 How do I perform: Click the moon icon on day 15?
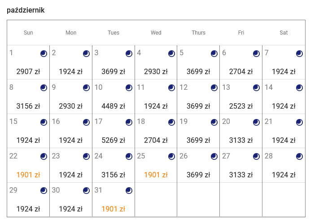tap(44, 122)
